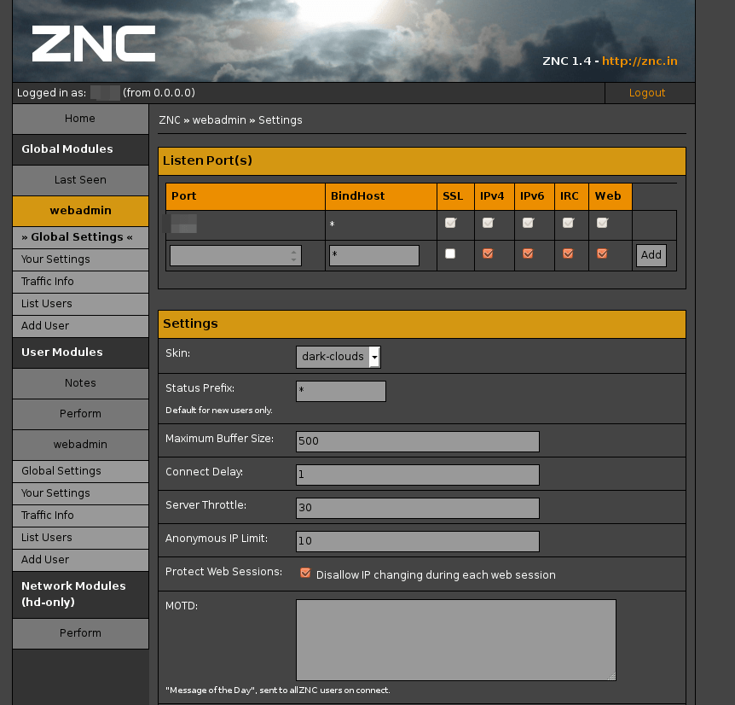Viewport: 735px width, 705px height.
Task: Open Traffic Info under User Modules webadmin
Action: tap(80, 515)
